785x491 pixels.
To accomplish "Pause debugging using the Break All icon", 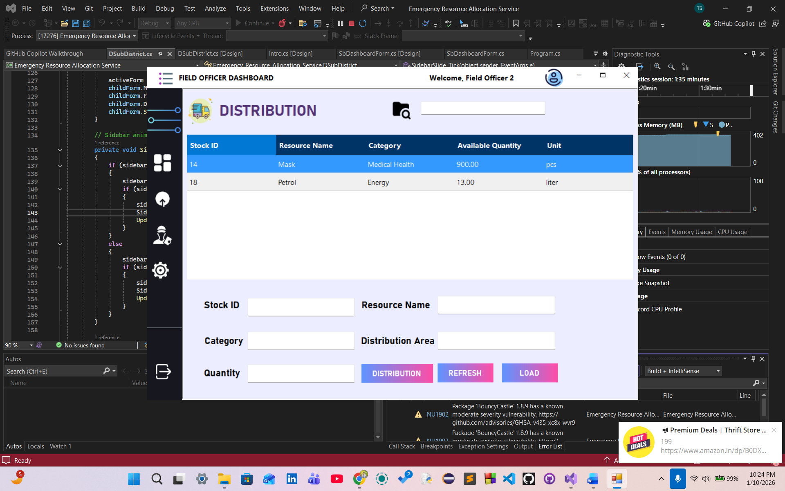I will pos(341,23).
